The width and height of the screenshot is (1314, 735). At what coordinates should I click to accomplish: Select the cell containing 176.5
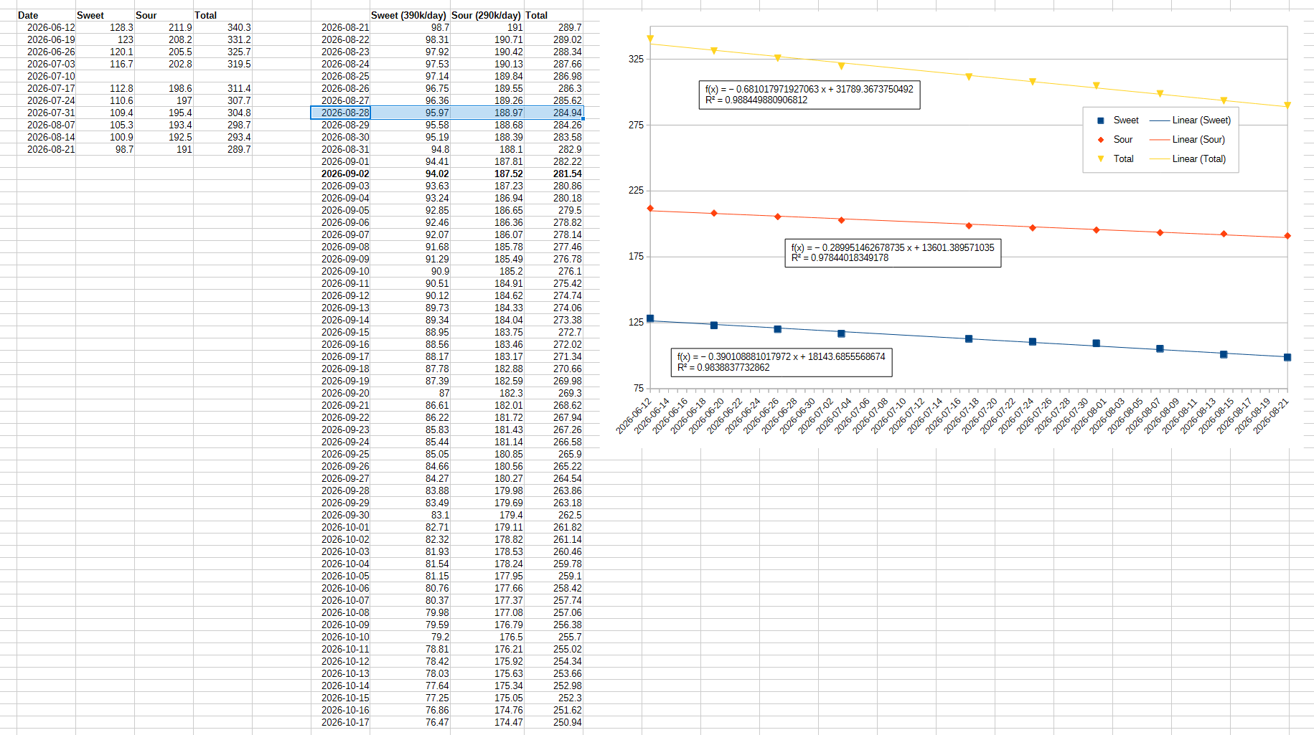tap(487, 637)
